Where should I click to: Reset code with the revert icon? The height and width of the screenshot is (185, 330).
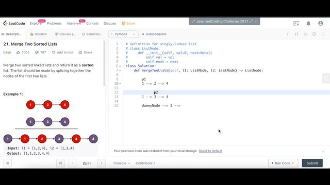(x=305, y=34)
